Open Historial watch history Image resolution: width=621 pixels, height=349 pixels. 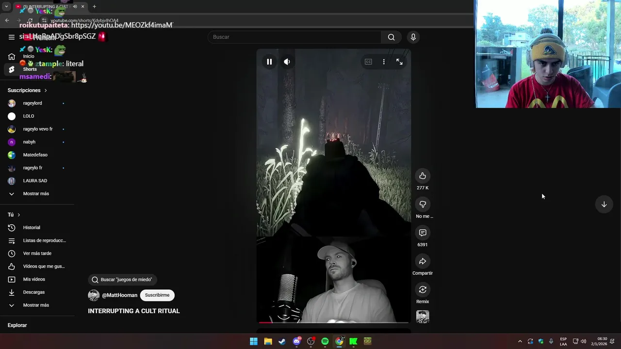pyautogui.click(x=37, y=227)
